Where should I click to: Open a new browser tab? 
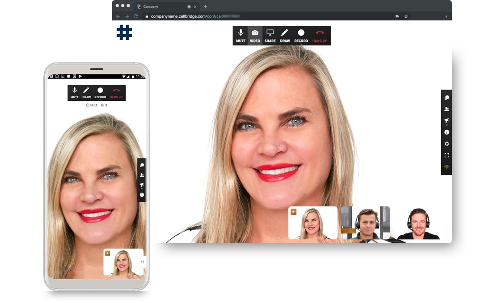205,6
